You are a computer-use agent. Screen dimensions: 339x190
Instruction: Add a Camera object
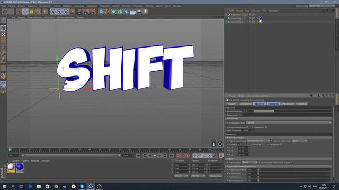(139, 12)
